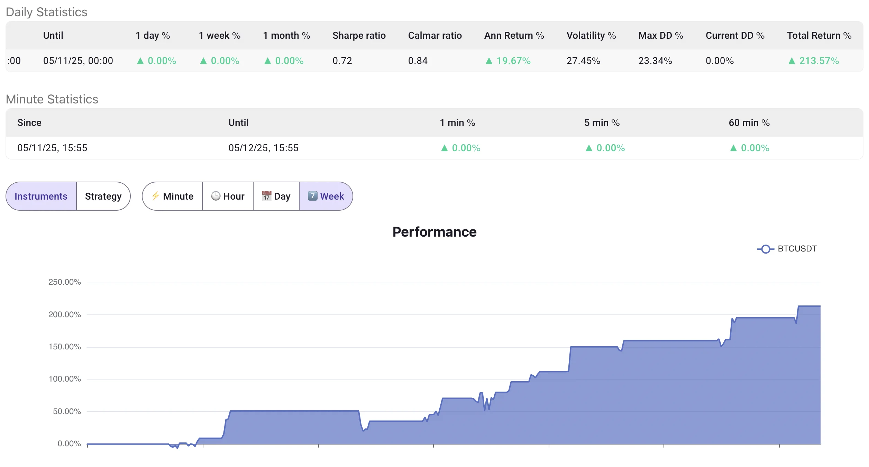Click the 60 min 0.00% value
This screenshot has width=869, height=467.
[x=749, y=148]
